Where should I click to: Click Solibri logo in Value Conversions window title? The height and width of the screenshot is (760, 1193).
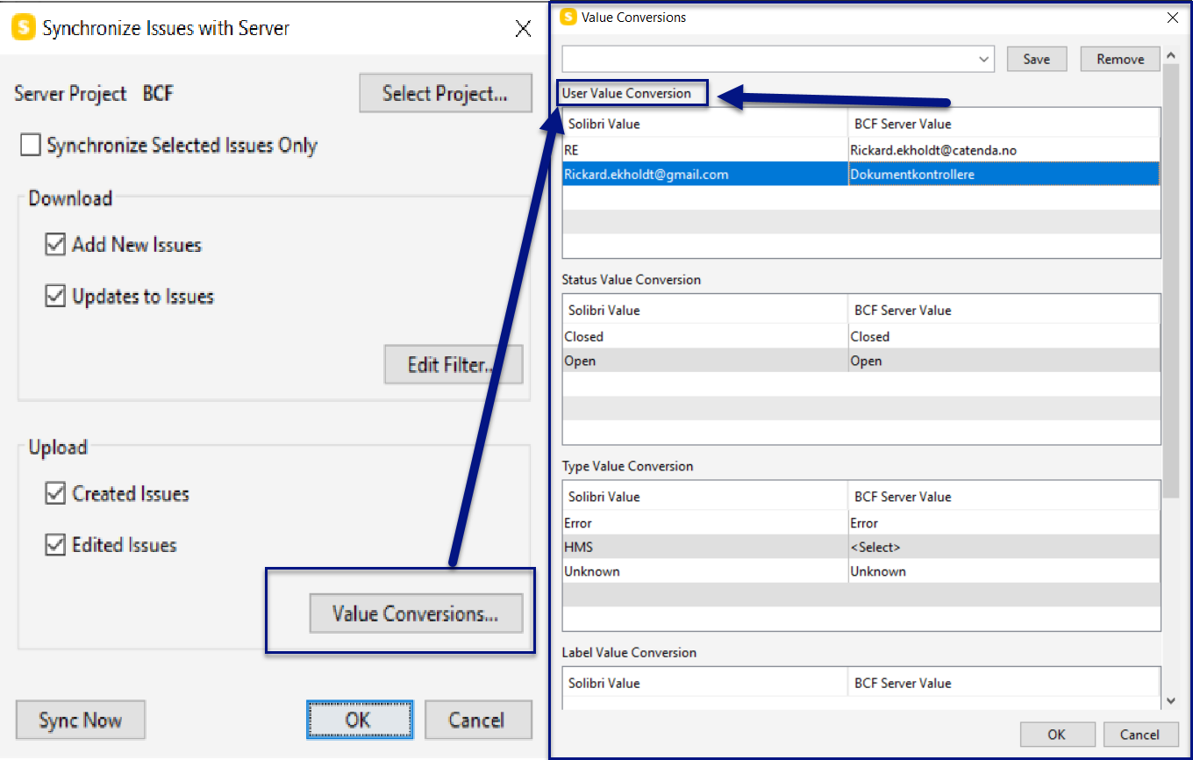pos(568,17)
